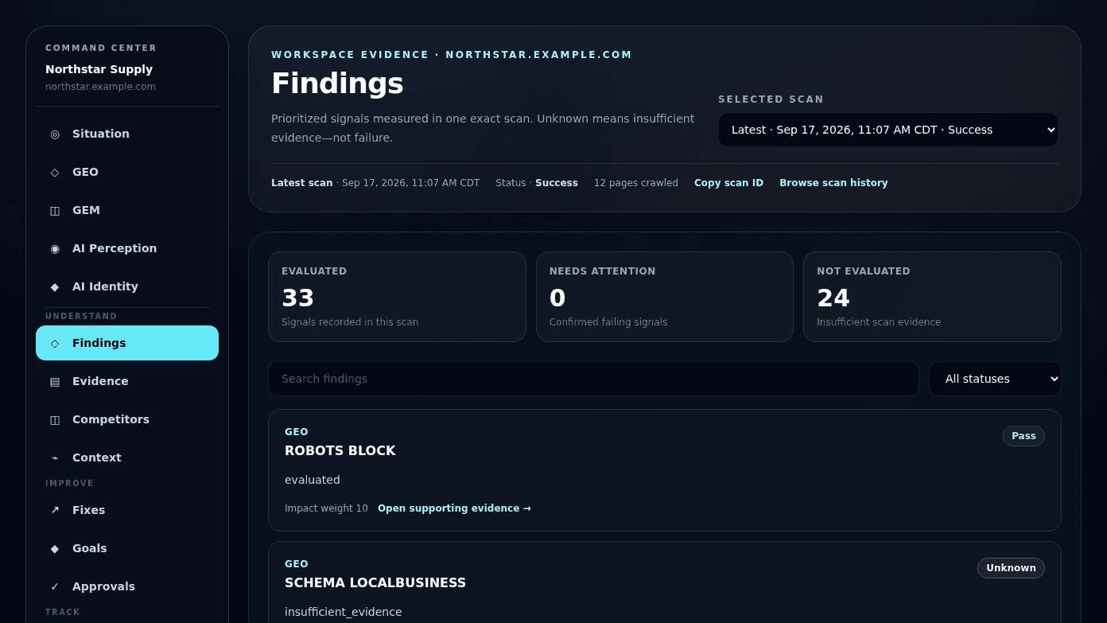Open the Competitors section

(127, 419)
